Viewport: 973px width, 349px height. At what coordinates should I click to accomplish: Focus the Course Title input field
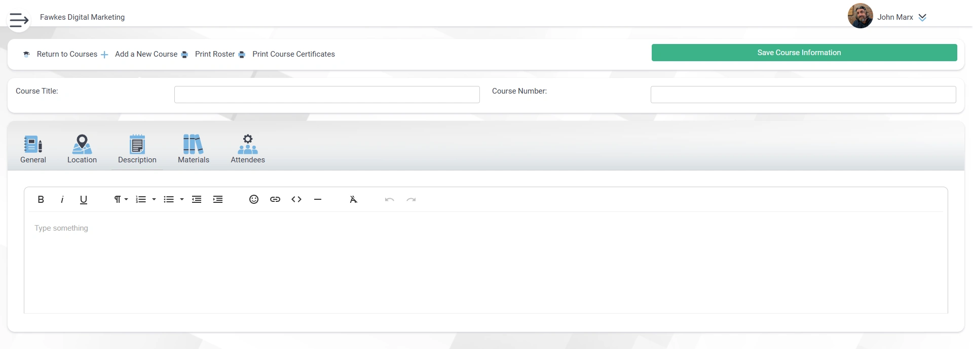327,95
